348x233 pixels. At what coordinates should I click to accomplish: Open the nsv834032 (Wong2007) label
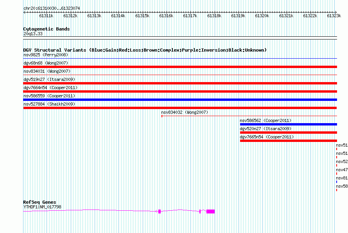(185, 112)
